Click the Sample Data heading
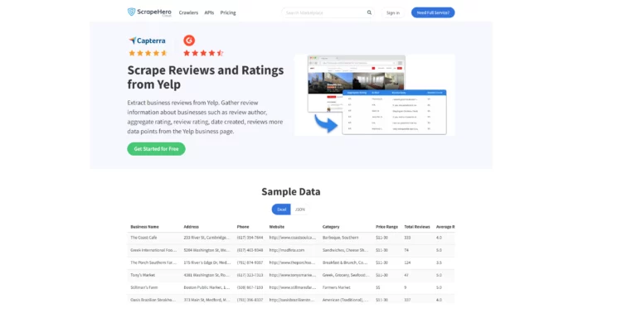The height and width of the screenshot is (313, 617). tap(291, 191)
